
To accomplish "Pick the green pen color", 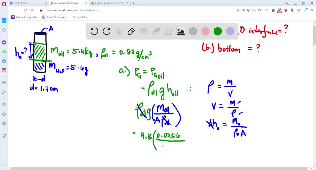I will pos(218,31).
